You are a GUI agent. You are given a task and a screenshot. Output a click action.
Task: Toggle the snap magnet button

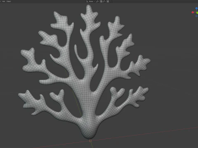pyautogui.click(x=101, y=1)
